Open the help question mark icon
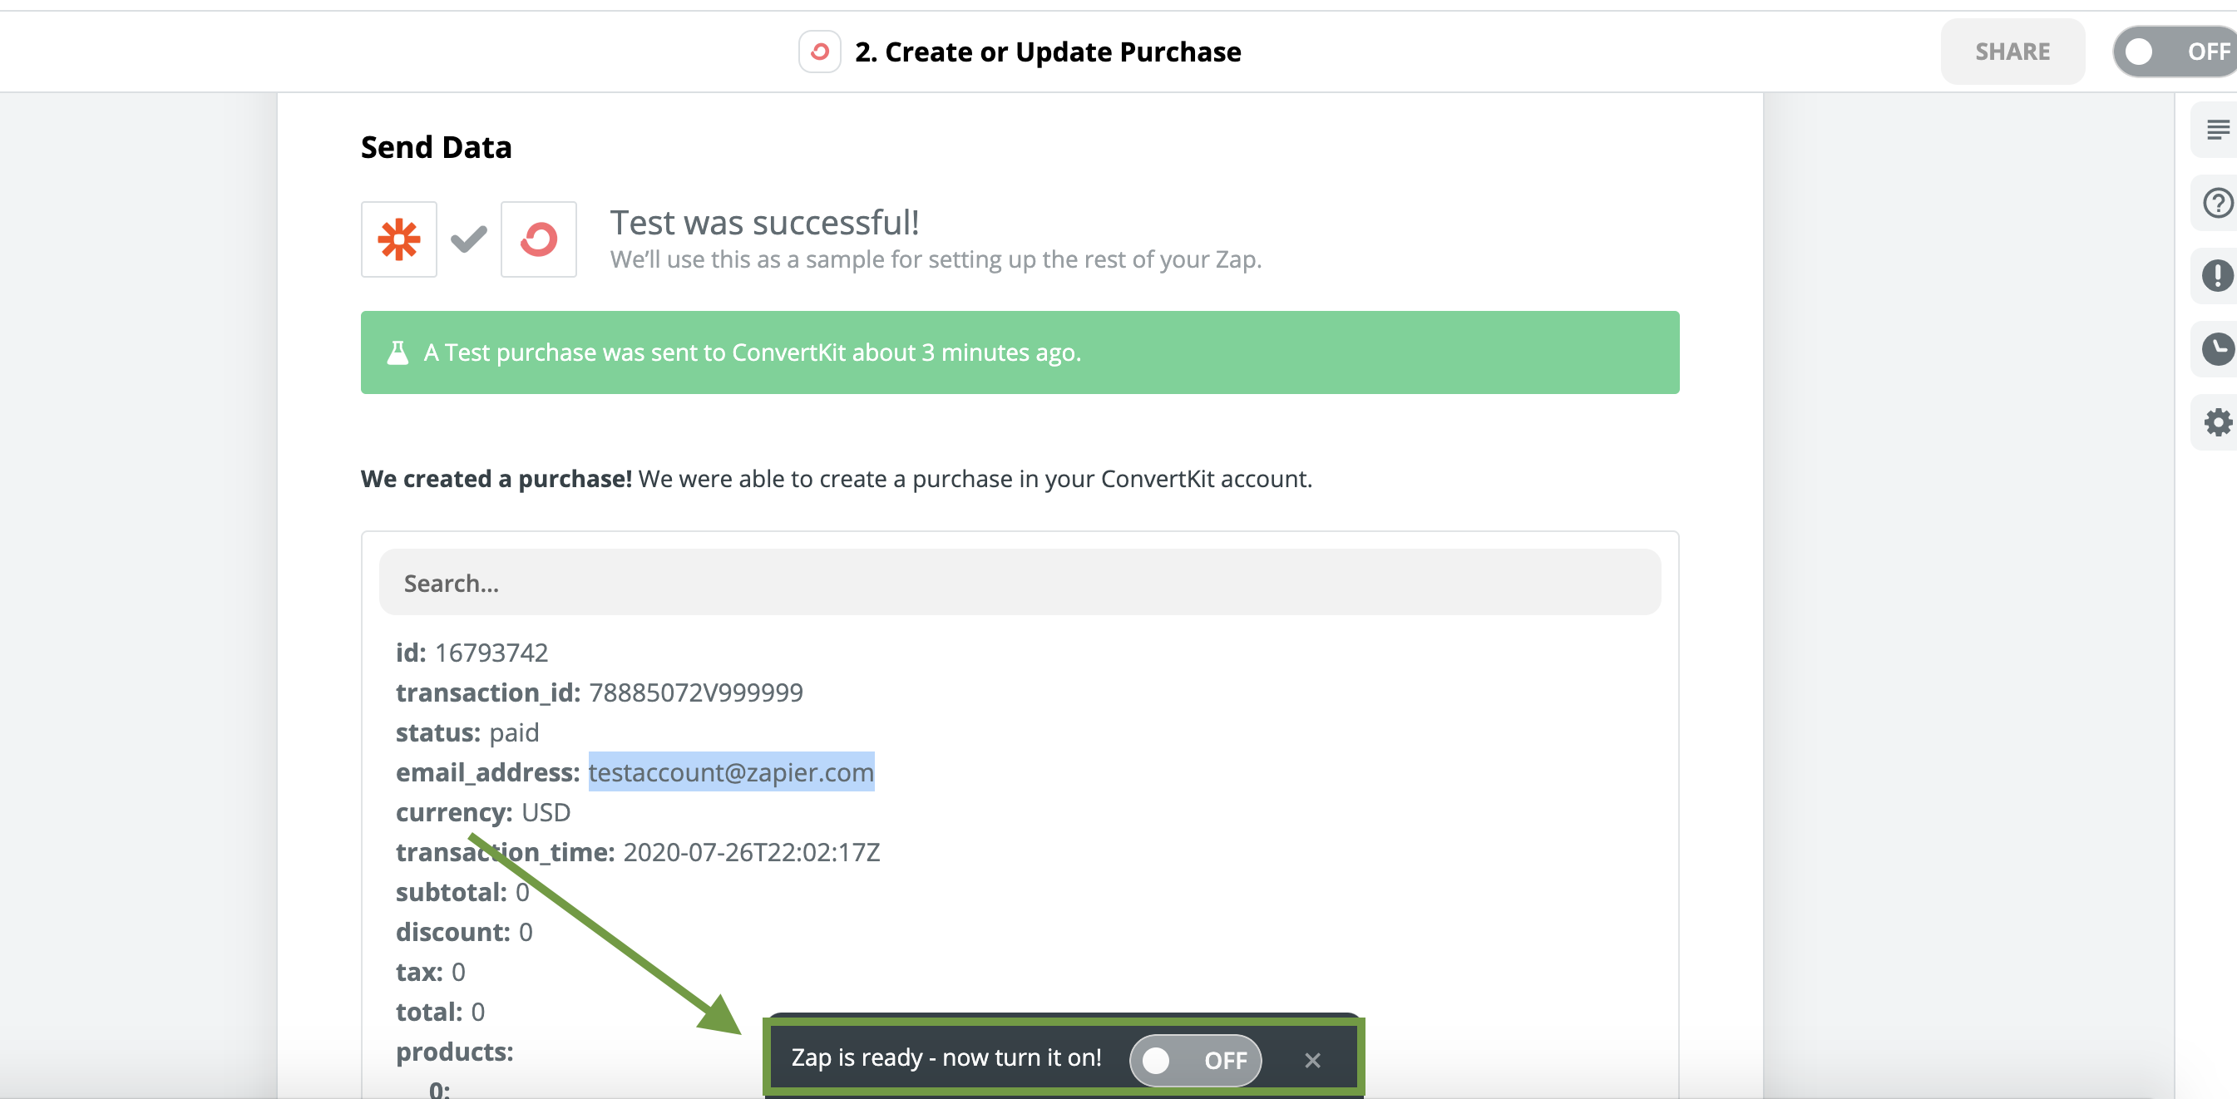Screen dimensions: 2237x1099 [x=2217, y=203]
